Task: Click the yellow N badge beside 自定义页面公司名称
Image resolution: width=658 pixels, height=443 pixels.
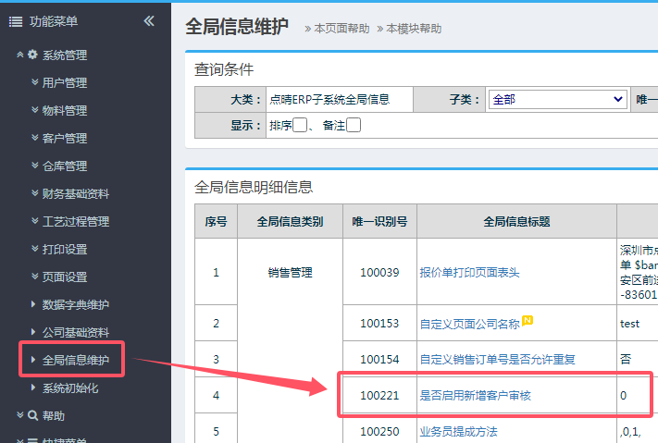Action: [528, 321]
